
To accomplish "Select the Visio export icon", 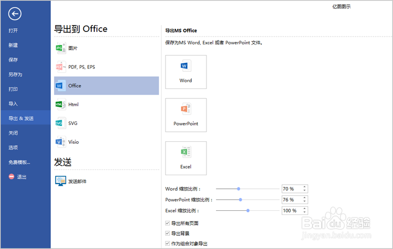I will point(60,142).
